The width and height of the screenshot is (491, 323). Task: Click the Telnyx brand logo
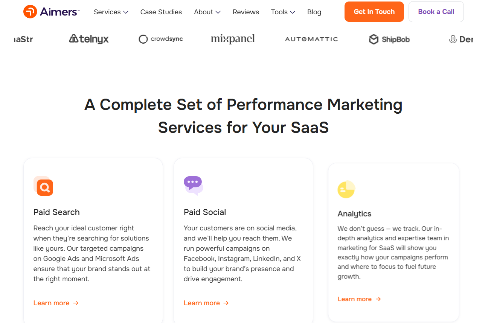point(88,39)
